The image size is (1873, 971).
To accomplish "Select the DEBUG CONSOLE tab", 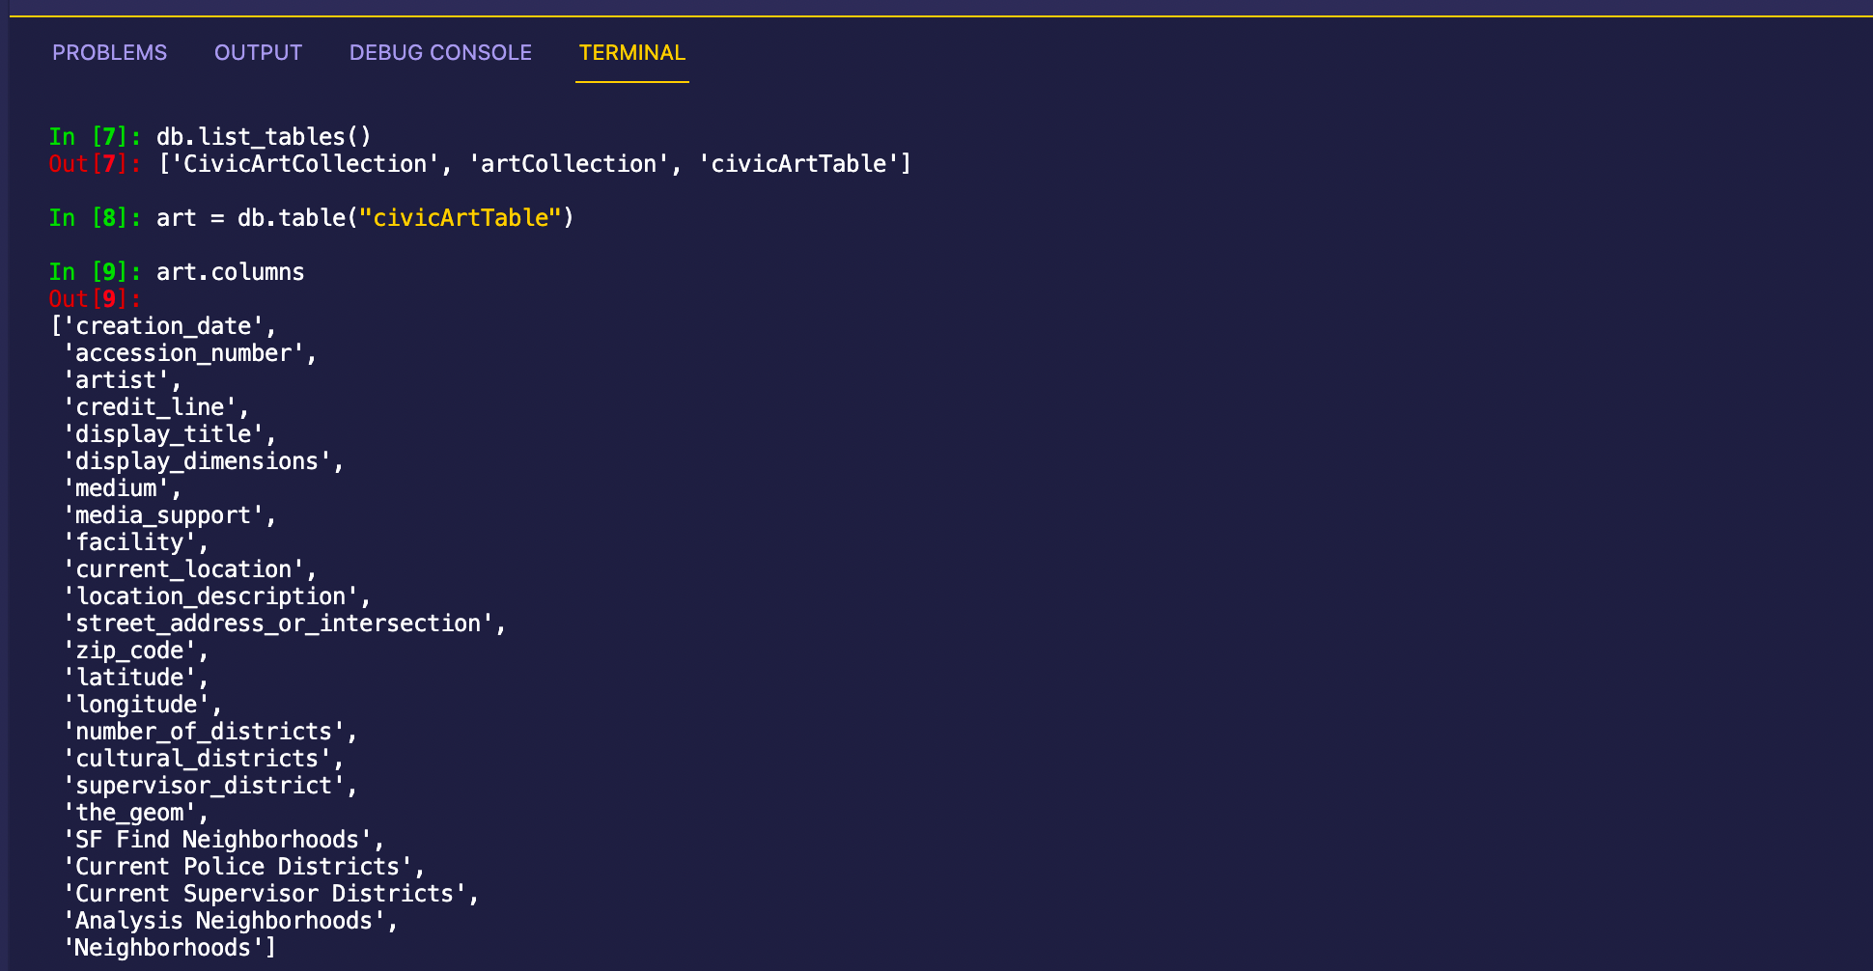I will click(440, 53).
